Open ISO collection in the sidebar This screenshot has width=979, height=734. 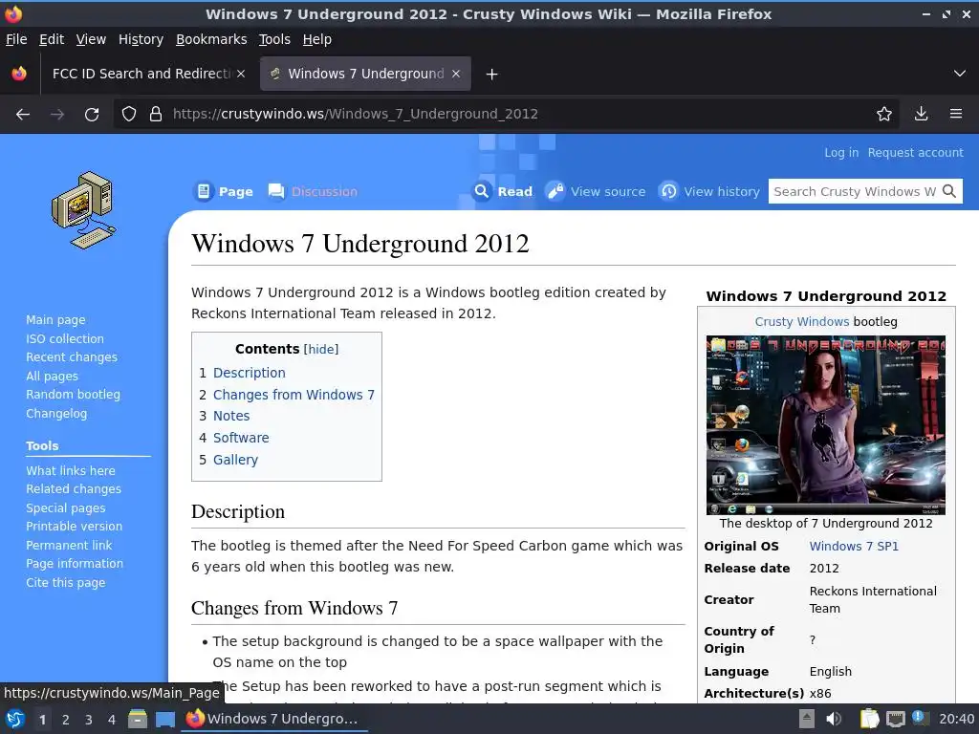65,339
